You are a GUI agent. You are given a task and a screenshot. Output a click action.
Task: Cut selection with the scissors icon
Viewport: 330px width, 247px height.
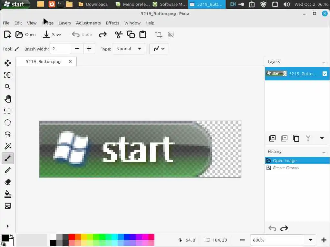pos(119,34)
